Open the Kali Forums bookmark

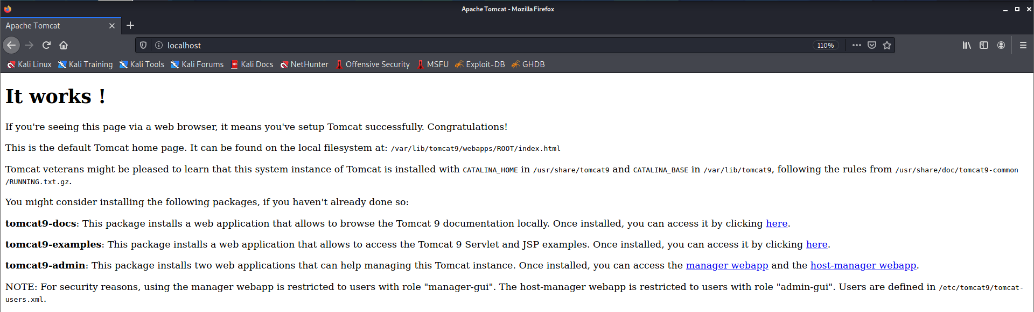197,64
